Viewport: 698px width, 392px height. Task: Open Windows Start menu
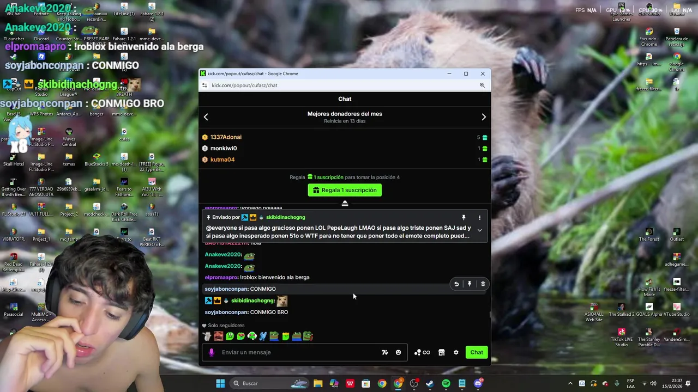click(220, 383)
